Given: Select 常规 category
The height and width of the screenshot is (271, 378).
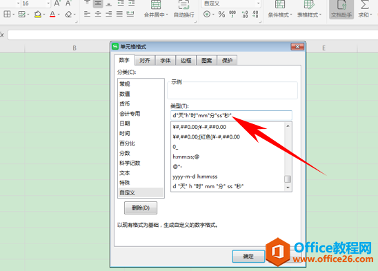Looking at the screenshot, I should pyautogui.click(x=141, y=84).
